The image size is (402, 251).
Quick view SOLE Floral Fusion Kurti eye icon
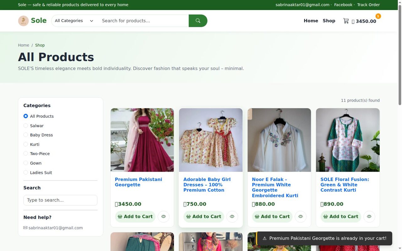(x=369, y=216)
